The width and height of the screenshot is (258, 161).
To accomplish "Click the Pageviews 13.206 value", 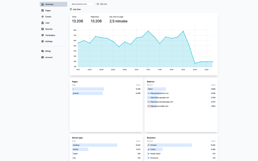I will pyautogui.click(x=96, y=21).
